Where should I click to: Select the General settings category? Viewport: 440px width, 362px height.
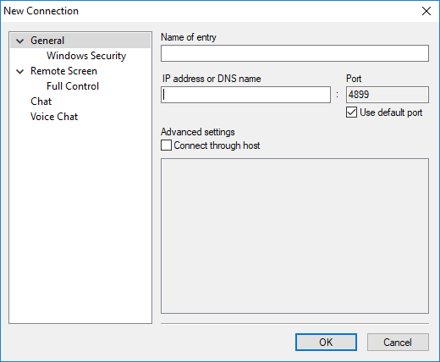[47, 41]
